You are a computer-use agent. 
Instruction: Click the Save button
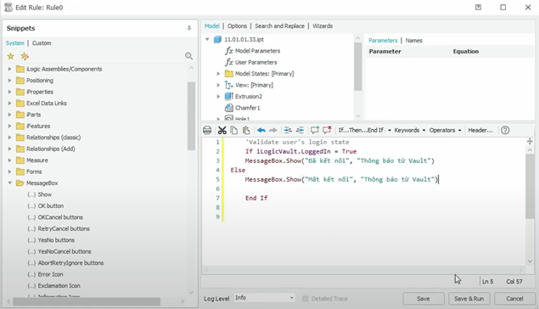[x=424, y=299]
